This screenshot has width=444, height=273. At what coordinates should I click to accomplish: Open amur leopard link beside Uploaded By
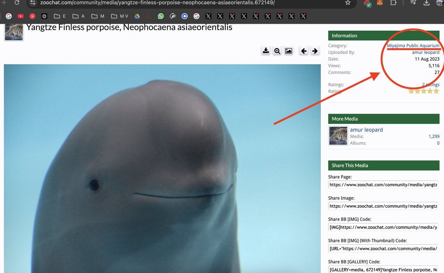point(426,52)
